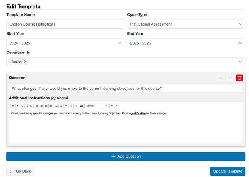
Task: Move the question up with the chevron
Action: coord(220,78)
